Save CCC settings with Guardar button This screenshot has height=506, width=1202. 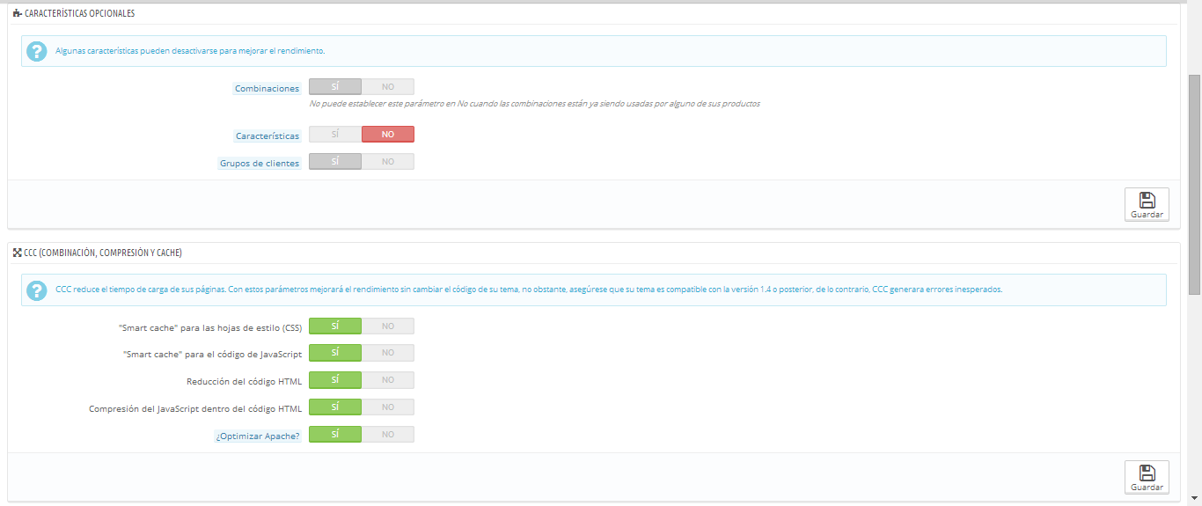1147,477
